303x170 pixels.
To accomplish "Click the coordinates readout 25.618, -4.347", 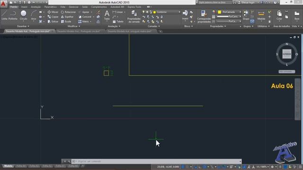I will [x=168, y=167].
